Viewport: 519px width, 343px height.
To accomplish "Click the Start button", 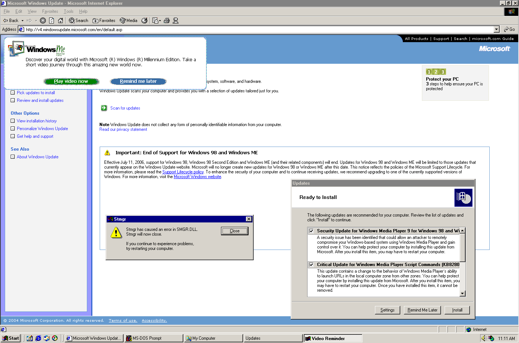I will (x=11, y=338).
